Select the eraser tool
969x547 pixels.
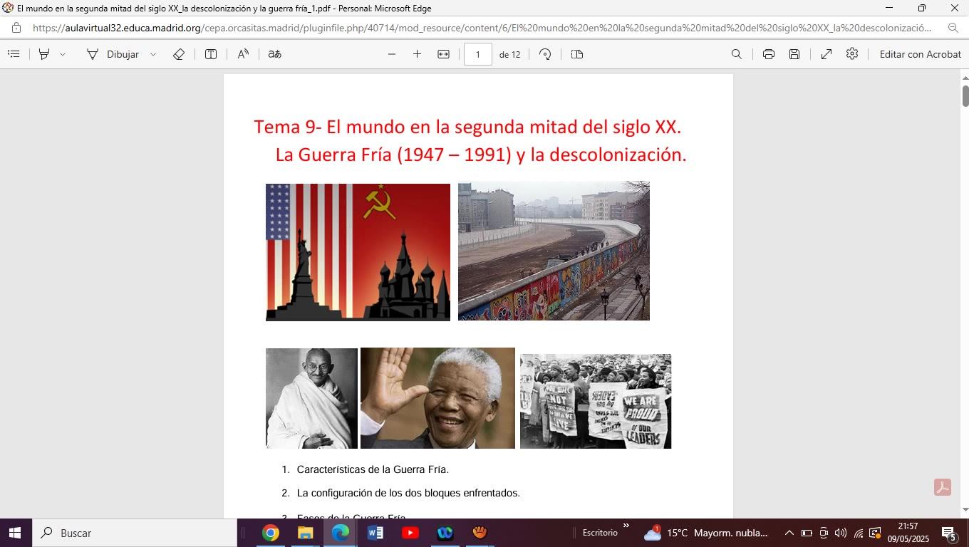click(179, 54)
